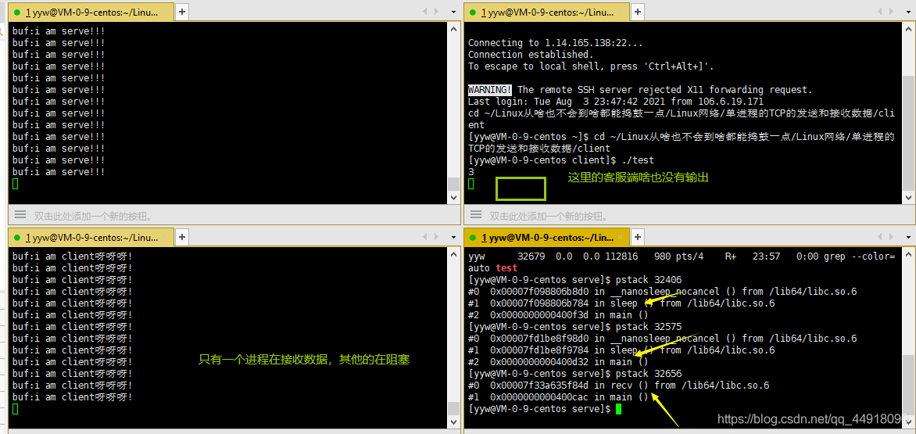
Task: Click quick-button menu icon under 'i am serve' pane
Action: 20,216
